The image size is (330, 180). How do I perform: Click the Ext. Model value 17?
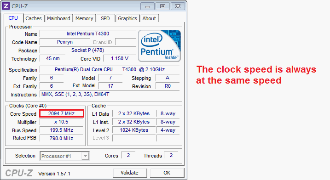tap(110, 86)
